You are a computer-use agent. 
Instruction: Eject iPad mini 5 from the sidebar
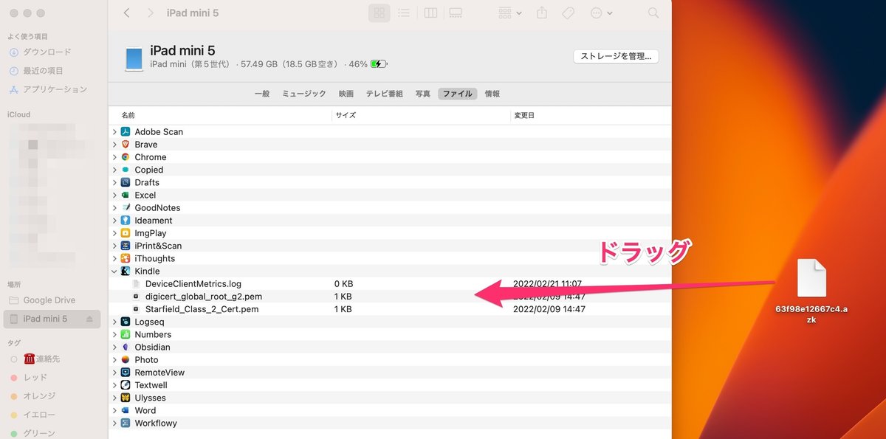(x=90, y=319)
